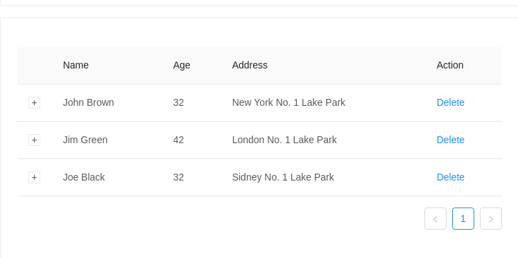Click the New York No. 1 Lake Park address
The image size is (518, 258).
(288, 103)
